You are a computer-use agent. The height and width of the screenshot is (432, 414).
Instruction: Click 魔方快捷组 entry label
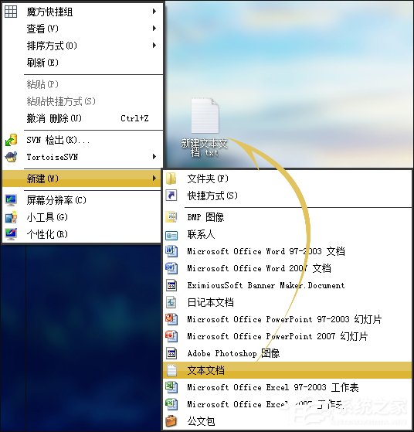pos(49,12)
